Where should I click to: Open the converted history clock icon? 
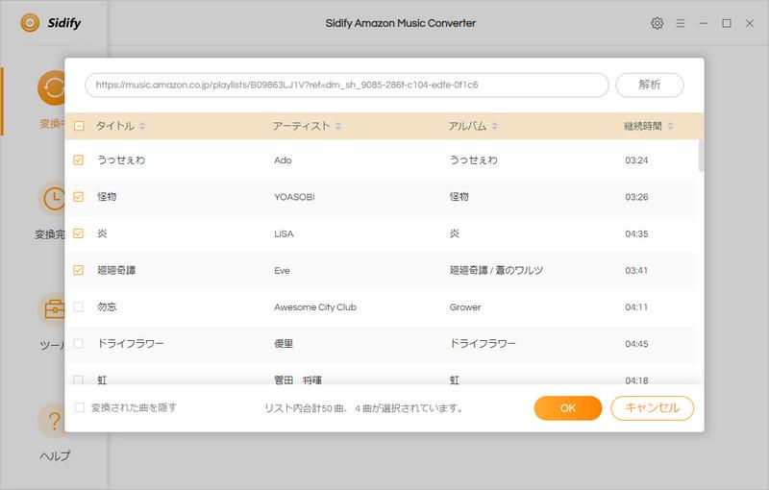[x=53, y=199]
